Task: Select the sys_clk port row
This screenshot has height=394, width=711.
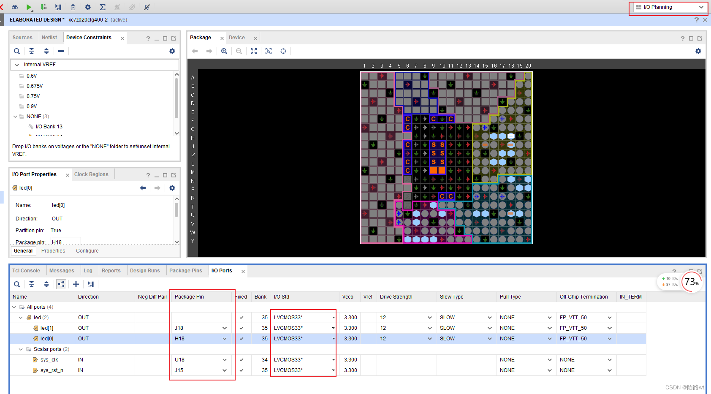Action: 49,360
